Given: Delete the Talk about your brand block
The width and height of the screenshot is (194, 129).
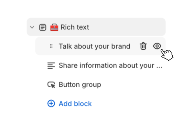Looking at the screenshot, I should [x=143, y=46].
